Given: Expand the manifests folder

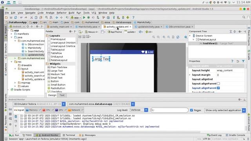Looking at the screenshot, I should (11, 34).
